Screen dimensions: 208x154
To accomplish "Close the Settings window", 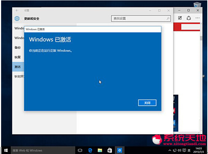I will click(168, 10).
